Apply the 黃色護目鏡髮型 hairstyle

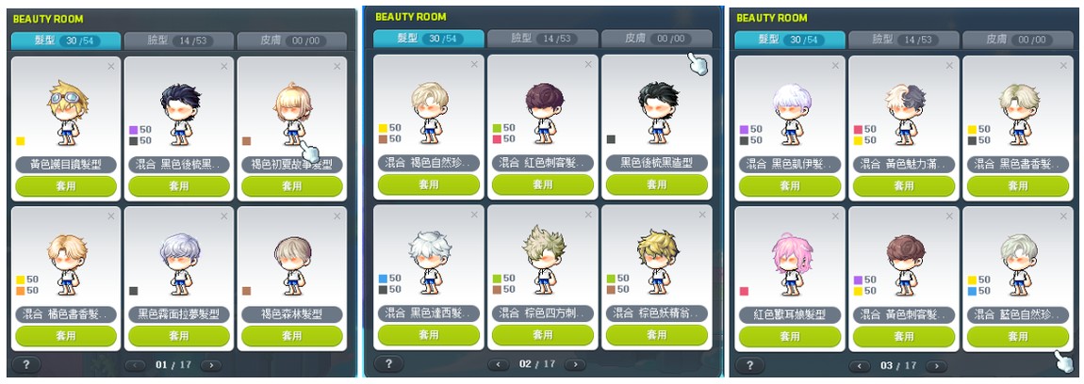(x=66, y=185)
